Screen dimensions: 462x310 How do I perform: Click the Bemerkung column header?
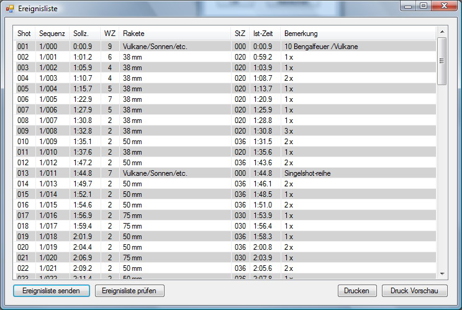tap(301, 34)
